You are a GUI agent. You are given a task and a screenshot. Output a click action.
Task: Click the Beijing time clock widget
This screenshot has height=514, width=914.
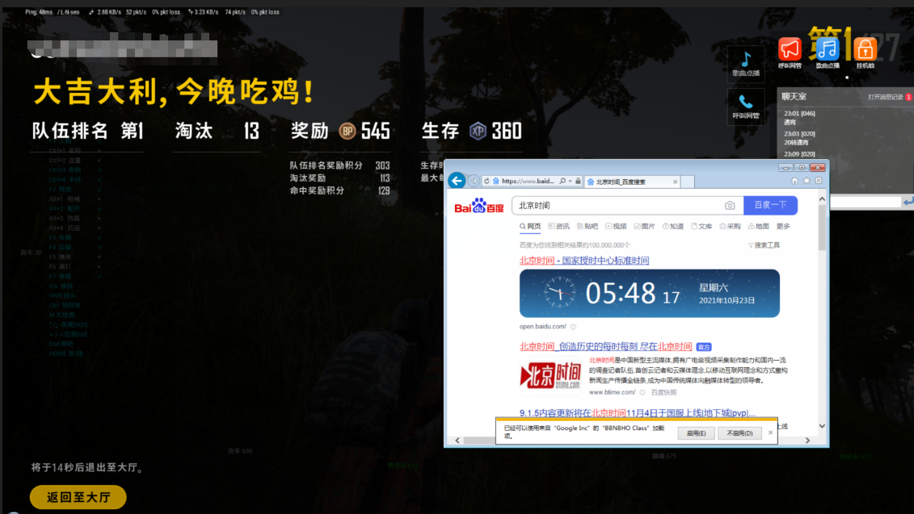coord(650,294)
